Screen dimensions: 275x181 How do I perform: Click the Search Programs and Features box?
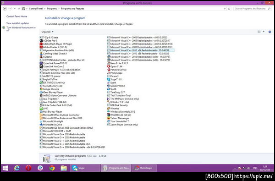pos(252,9)
